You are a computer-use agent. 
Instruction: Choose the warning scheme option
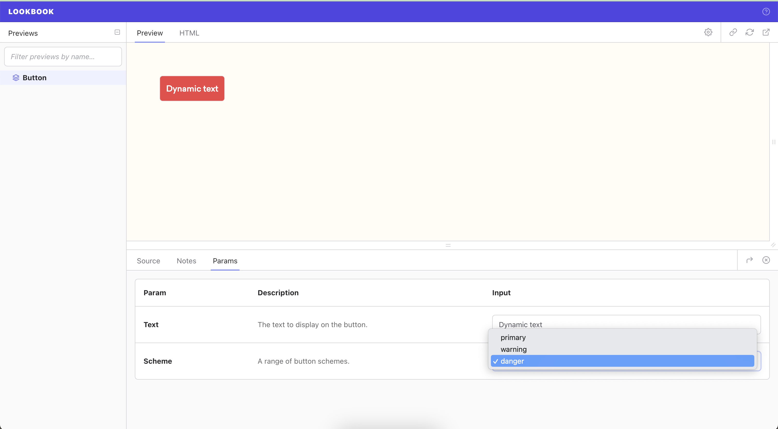[x=514, y=349]
